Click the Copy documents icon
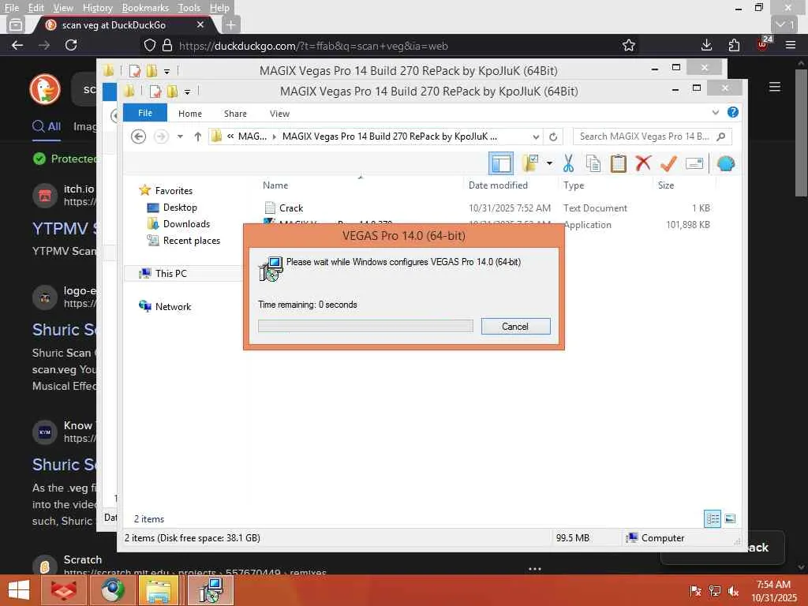 point(593,163)
